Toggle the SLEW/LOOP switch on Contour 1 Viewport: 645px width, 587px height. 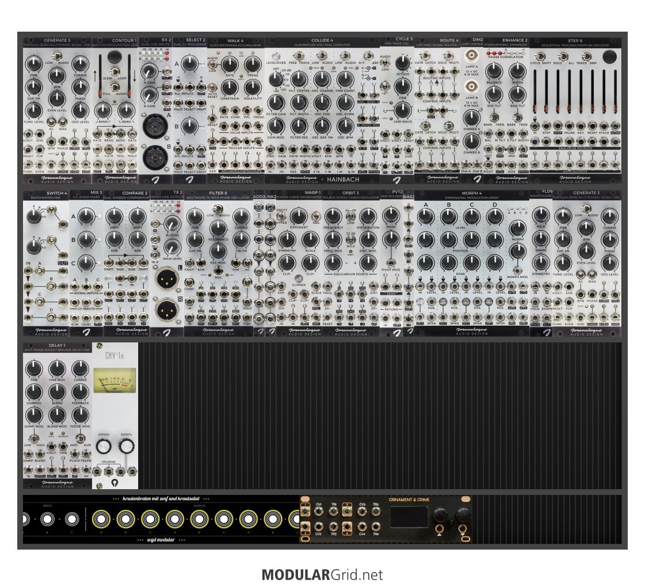tap(115, 72)
